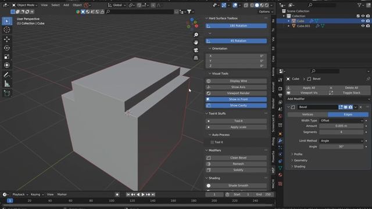Expand Cube.003 in the outliner
Image resolution: width=372 pixels, height=209 pixels.
[x=289, y=26]
